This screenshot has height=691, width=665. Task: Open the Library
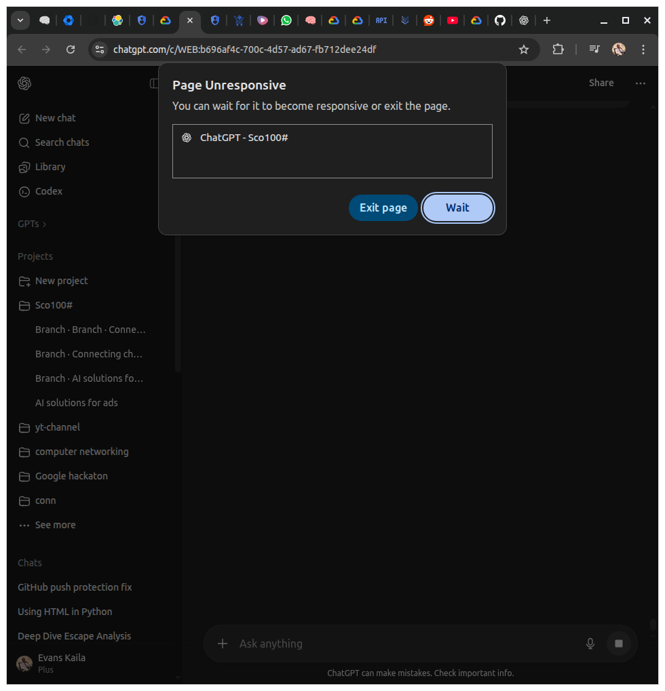42,167
